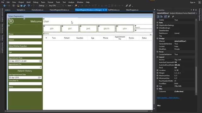Click the Start debugging button
This screenshot has width=202, height=113.
point(68,6)
